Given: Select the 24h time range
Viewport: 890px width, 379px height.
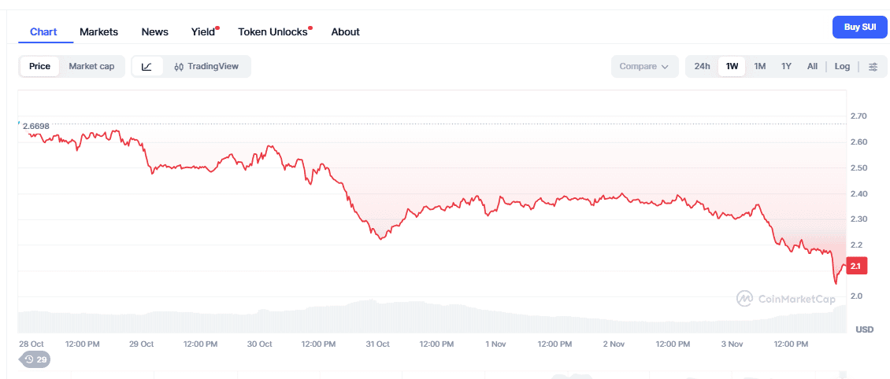Looking at the screenshot, I should pos(702,67).
